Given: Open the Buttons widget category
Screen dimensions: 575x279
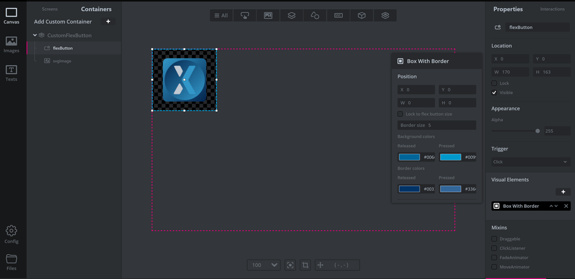Looking at the screenshot, I should [245, 16].
